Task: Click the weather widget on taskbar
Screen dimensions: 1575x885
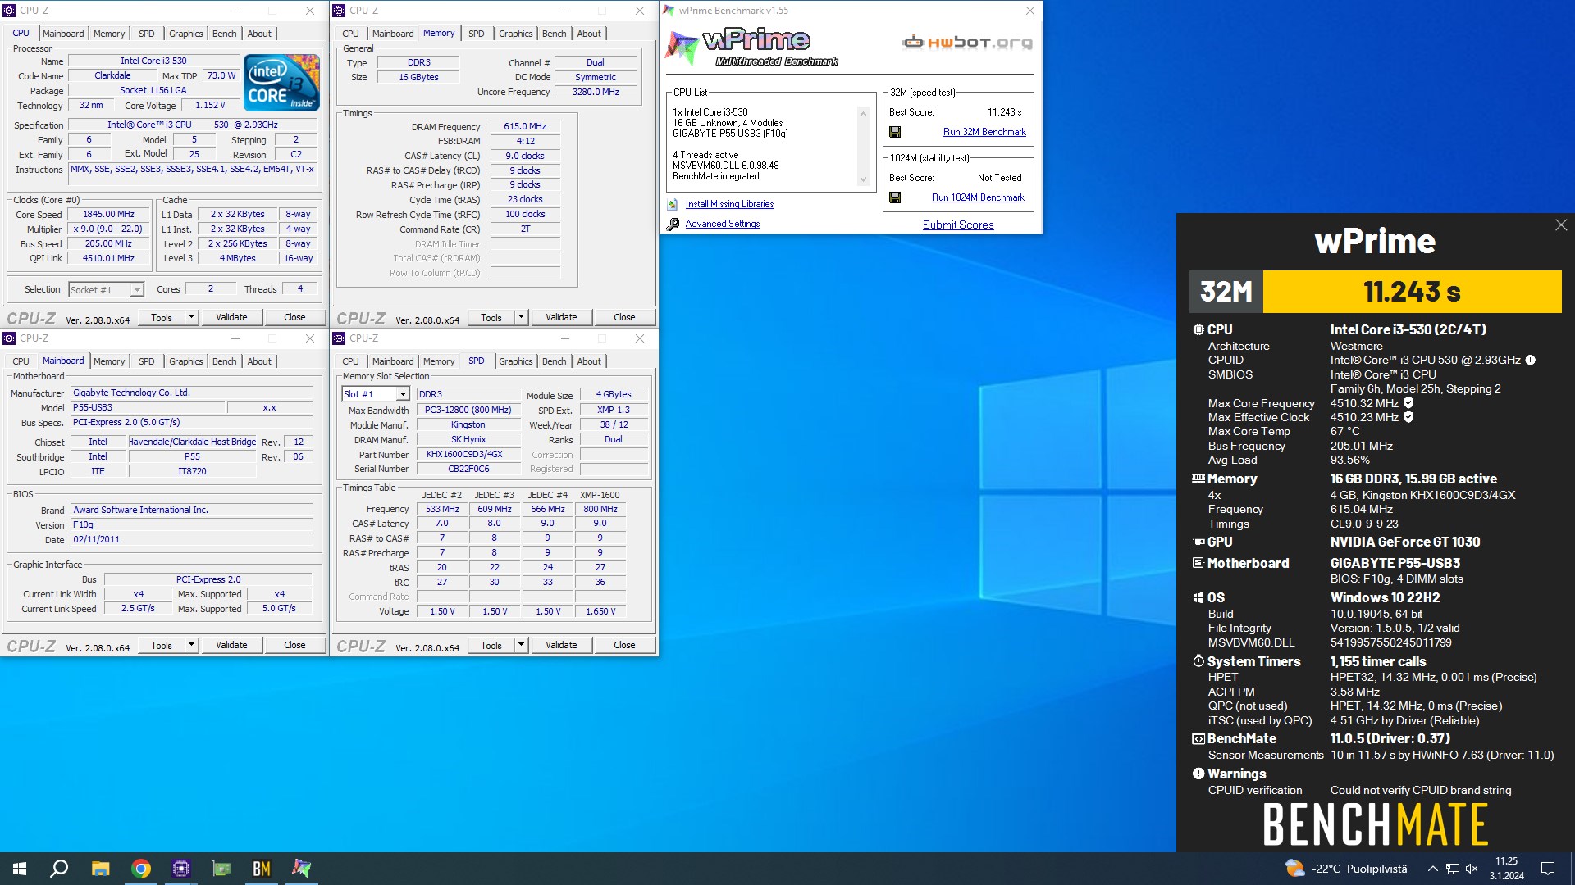Action: click(1345, 869)
